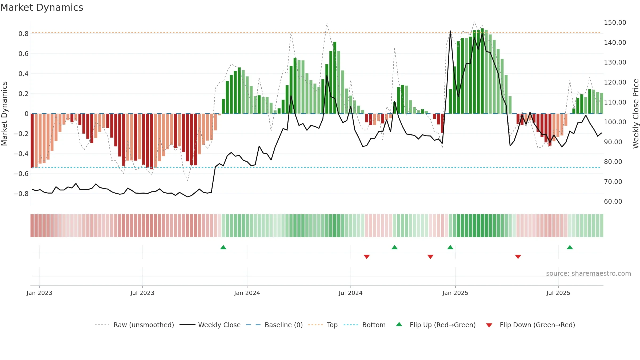Click the flip-down marker between Jan 2025 and Jul 2025
Viewport: 640px width, 360px height.
(518, 257)
